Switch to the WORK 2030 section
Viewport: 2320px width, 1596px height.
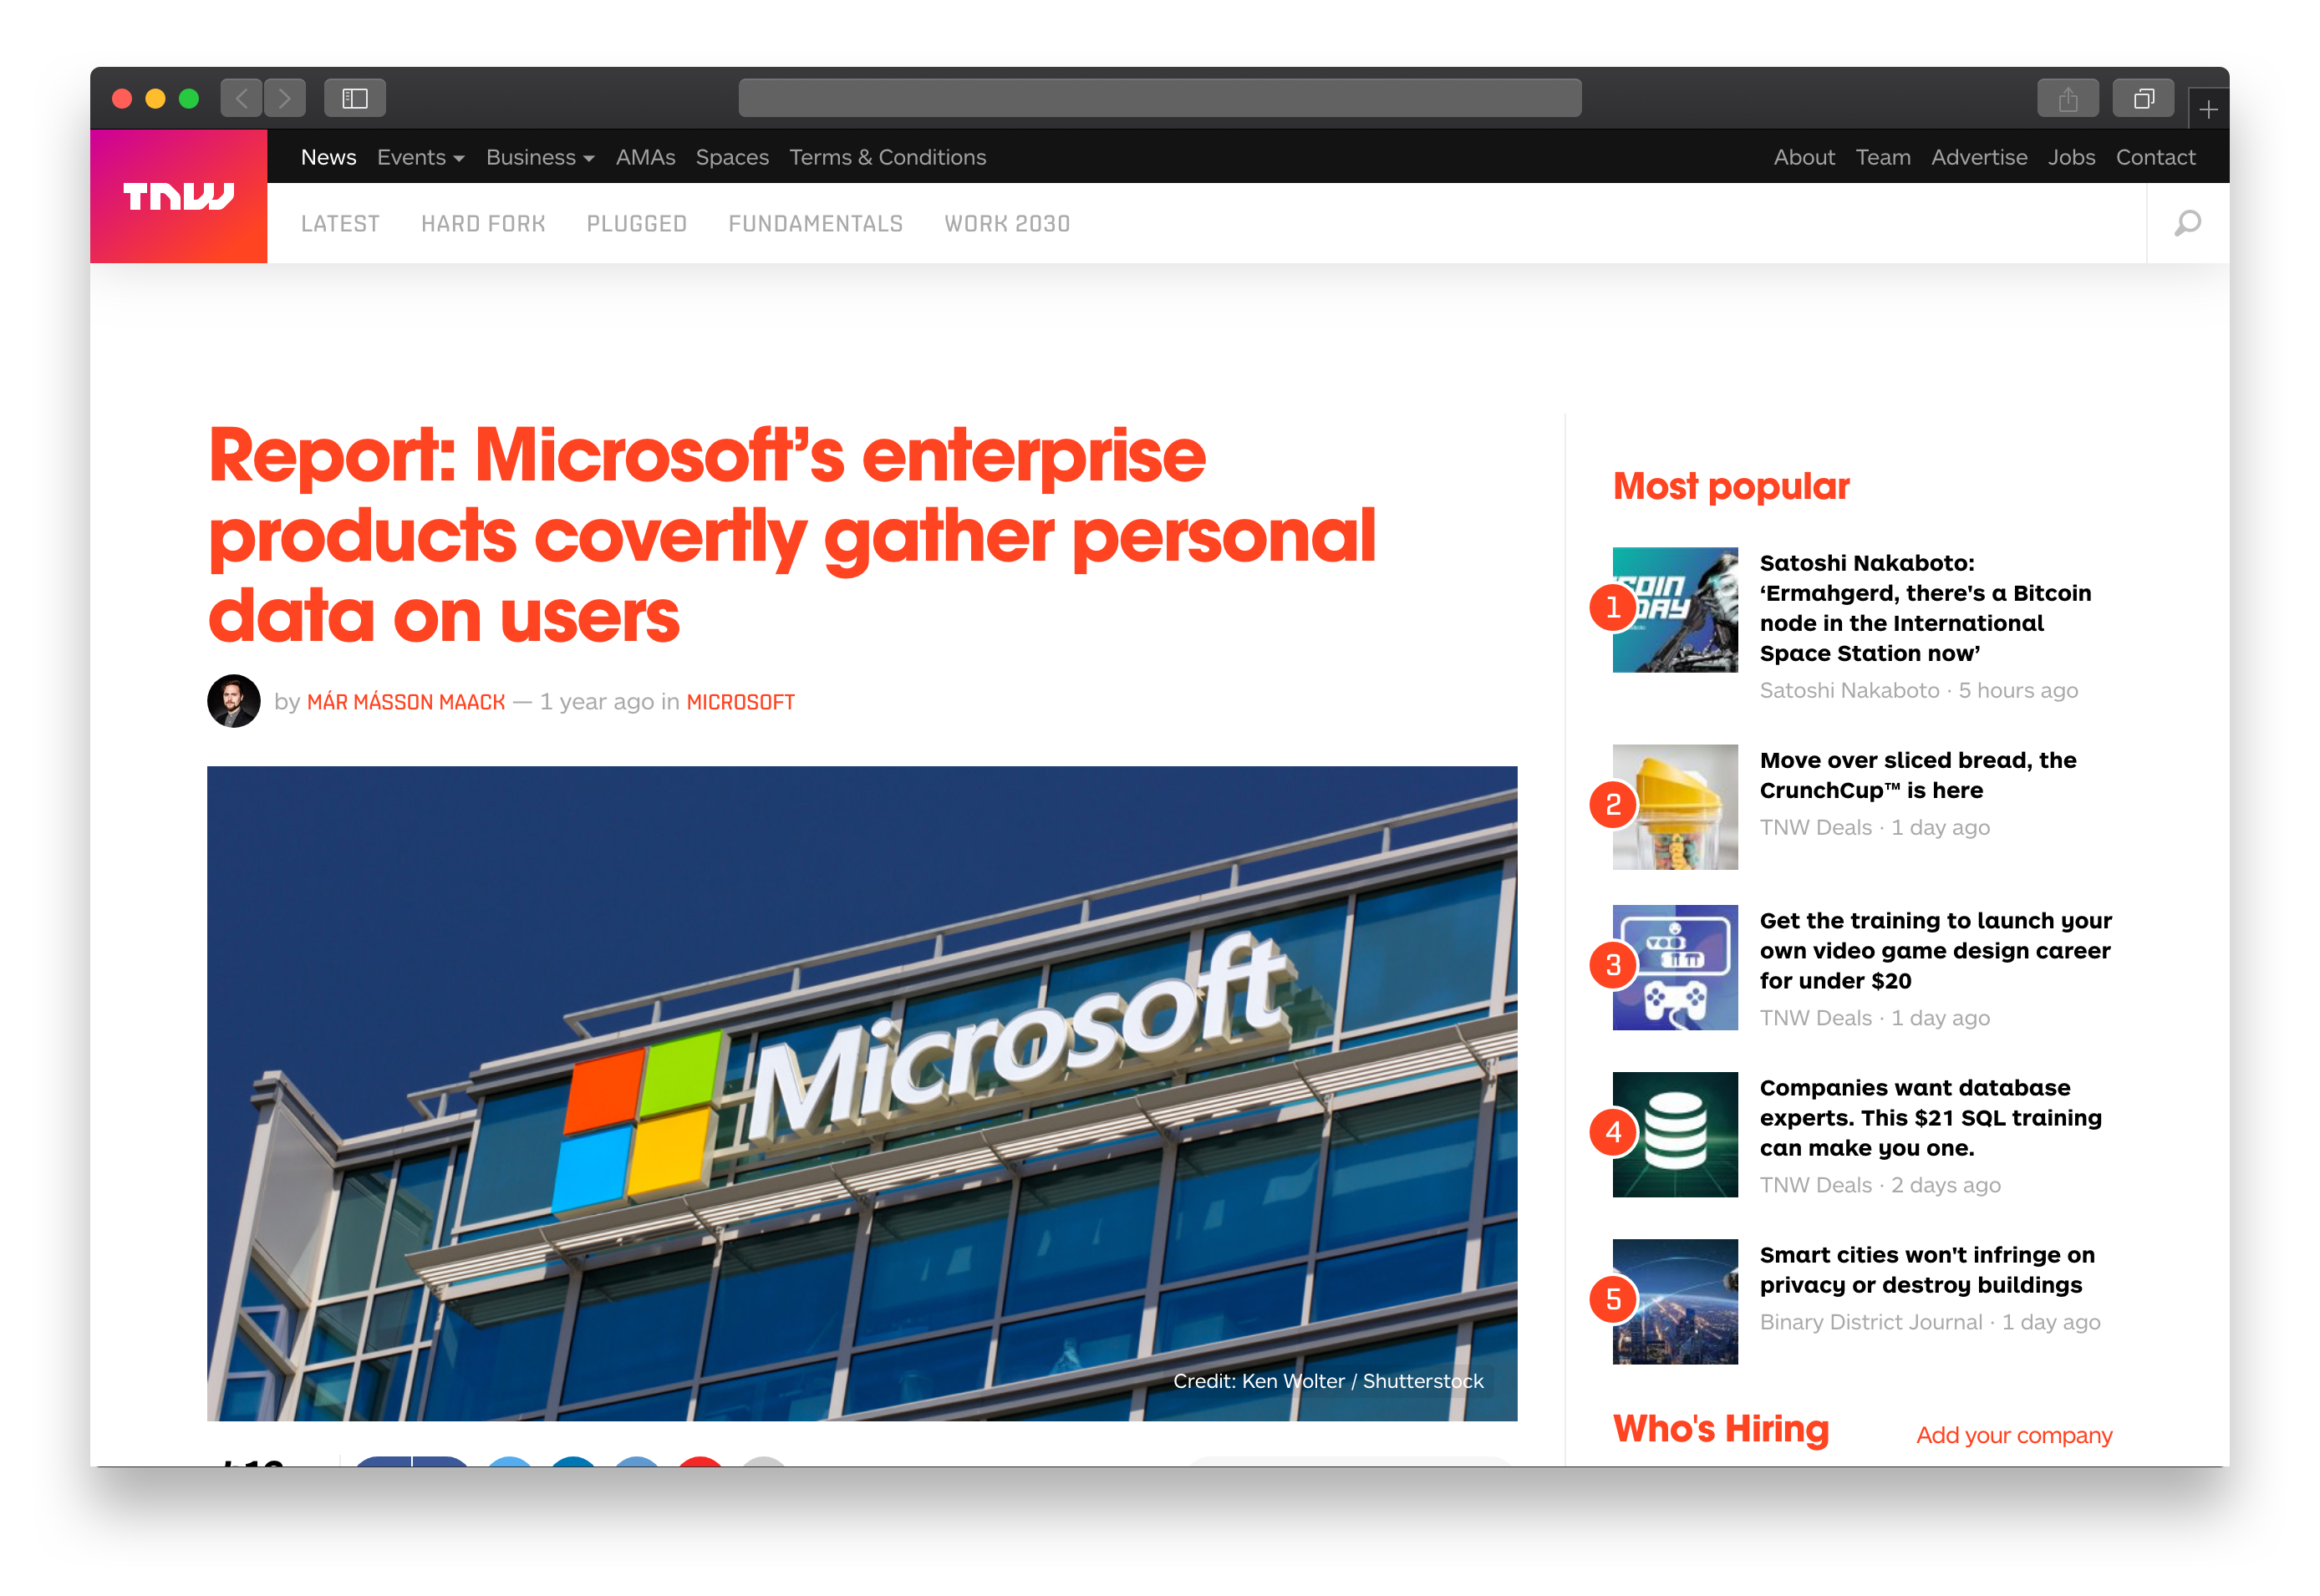tap(1007, 224)
